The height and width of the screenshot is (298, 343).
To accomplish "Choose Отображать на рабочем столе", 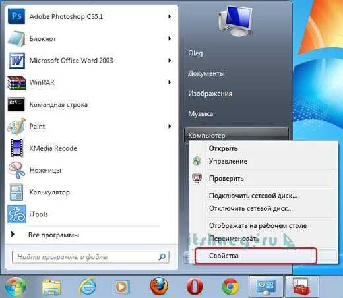I will click(x=258, y=225).
